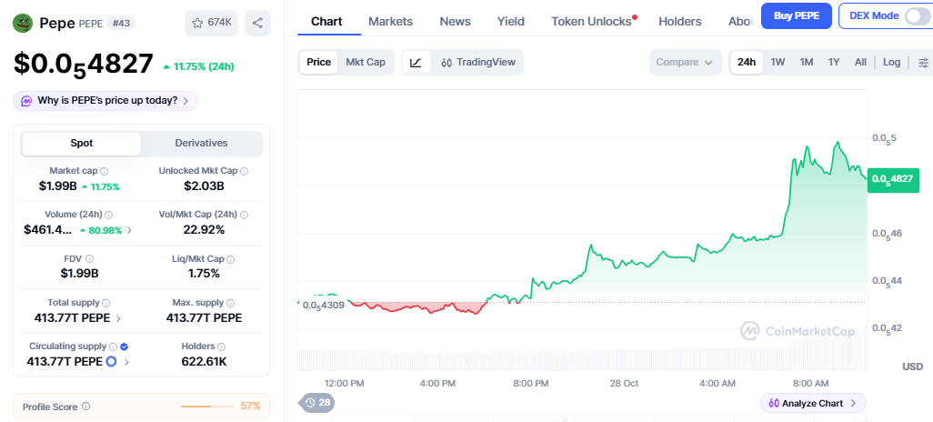Click the 11.75% (24h) price change
Image resolution: width=933 pixels, height=422 pixels.
point(199,66)
